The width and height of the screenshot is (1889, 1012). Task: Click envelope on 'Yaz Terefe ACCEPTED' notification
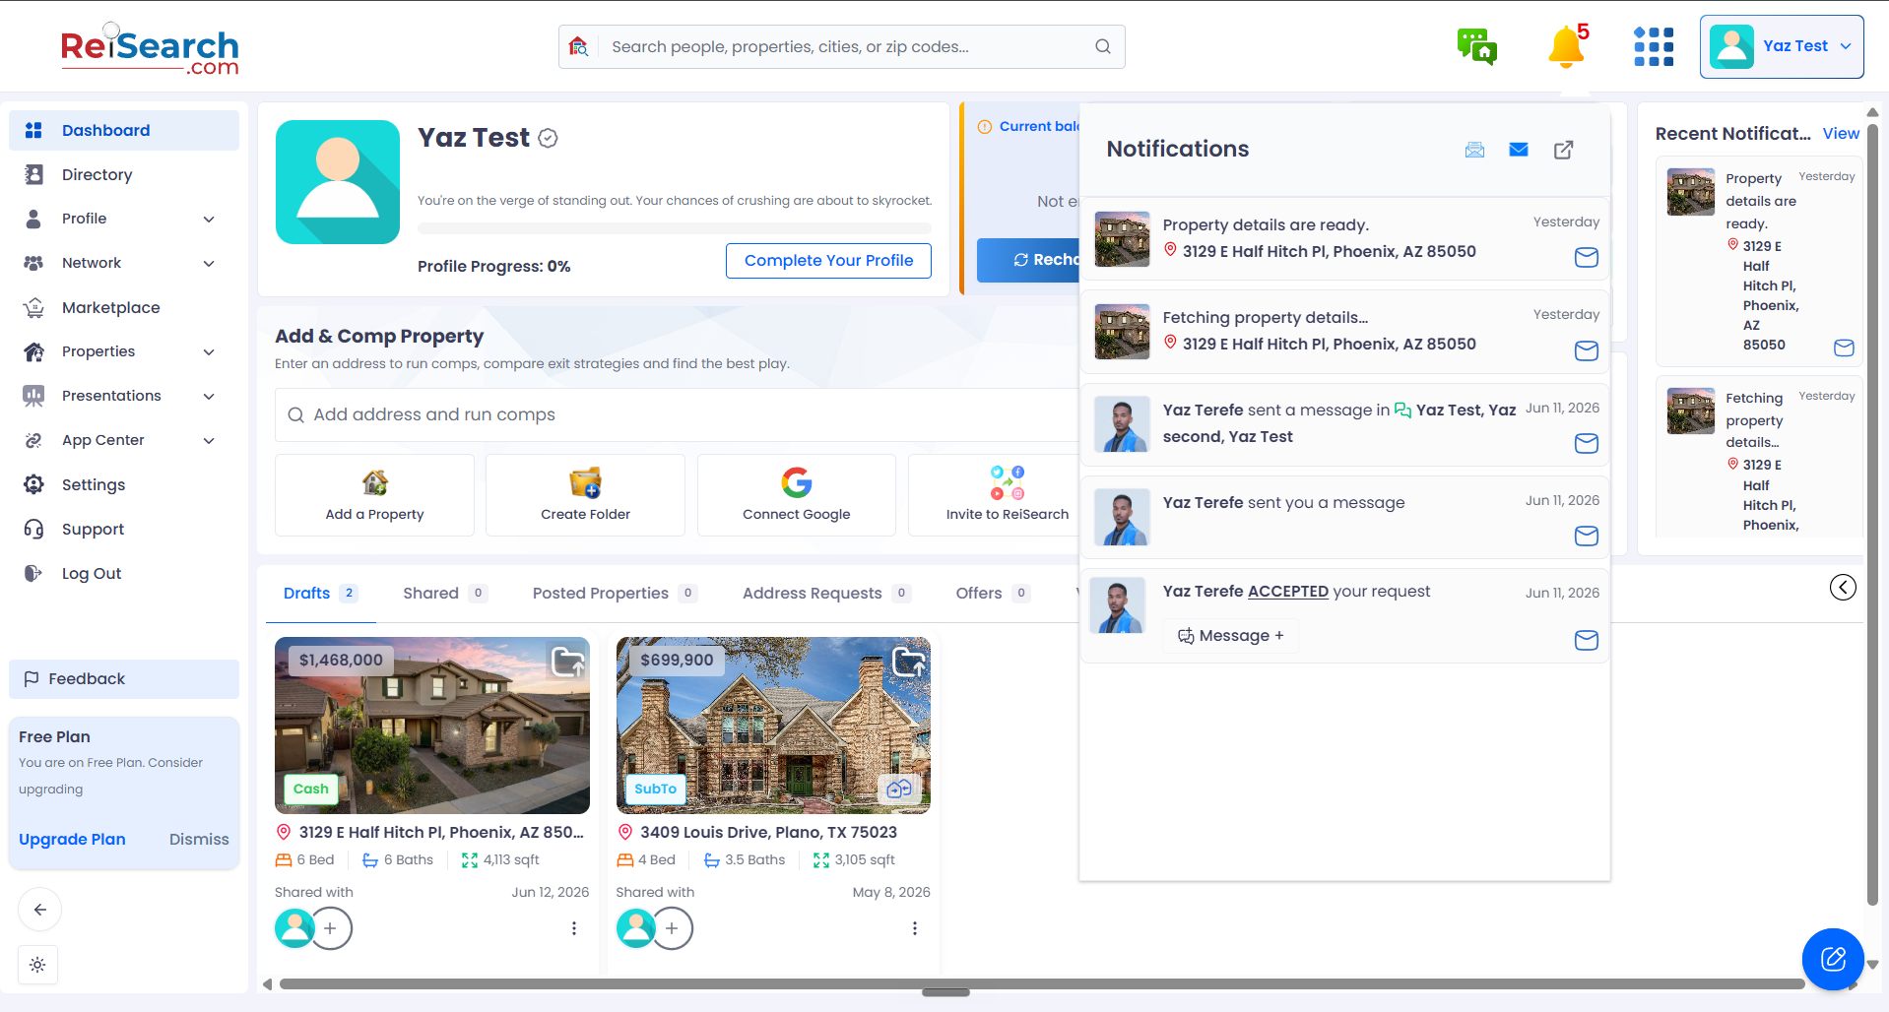click(1586, 640)
